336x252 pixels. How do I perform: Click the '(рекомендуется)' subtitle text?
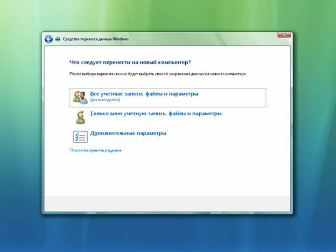pyautogui.click(x=105, y=100)
